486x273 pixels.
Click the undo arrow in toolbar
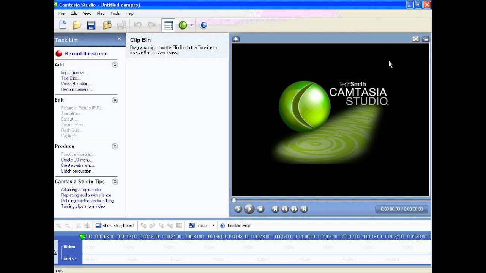[138, 25]
